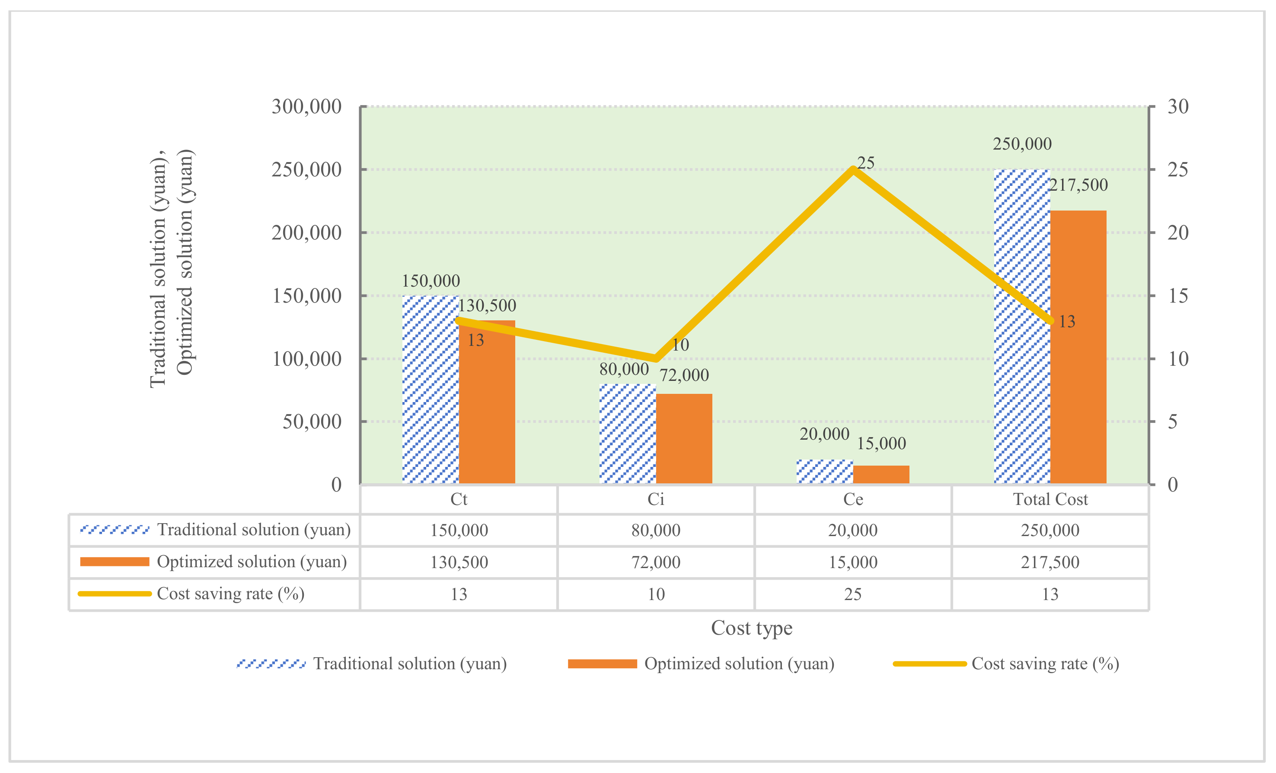Click the "Ce" category label
The height and width of the screenshot is (773, 1276).
(x=853, y=499)
